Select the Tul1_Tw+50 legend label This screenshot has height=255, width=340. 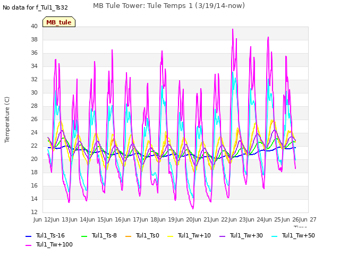point(299,235)
